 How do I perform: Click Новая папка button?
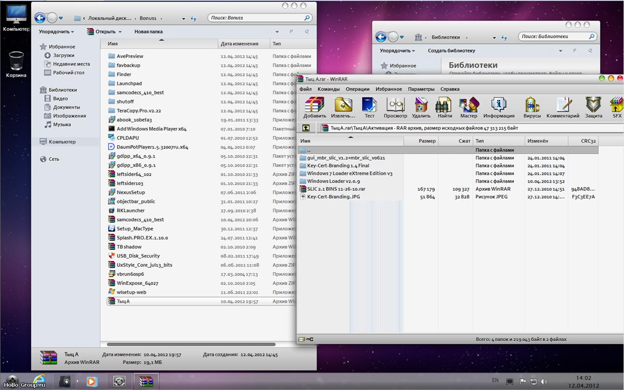point(149,32)
